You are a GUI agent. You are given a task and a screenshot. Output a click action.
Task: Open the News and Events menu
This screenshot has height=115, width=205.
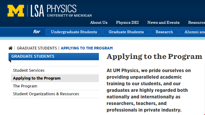(x=163, y=23)
